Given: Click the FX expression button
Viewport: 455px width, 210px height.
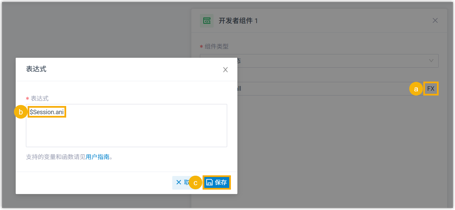Looking at the screenshot, I should click(431, 89).
